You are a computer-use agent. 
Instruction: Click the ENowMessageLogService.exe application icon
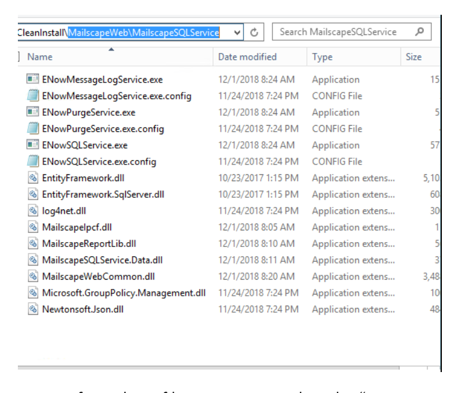pos(33,79)
